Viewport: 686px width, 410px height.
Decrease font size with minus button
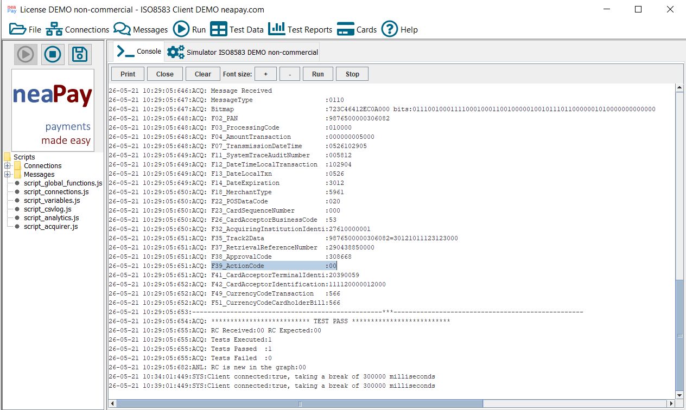click(290, 74)
